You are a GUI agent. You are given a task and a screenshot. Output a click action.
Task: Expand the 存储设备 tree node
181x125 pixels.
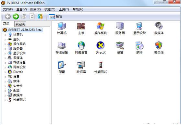[x=5, y=63]
